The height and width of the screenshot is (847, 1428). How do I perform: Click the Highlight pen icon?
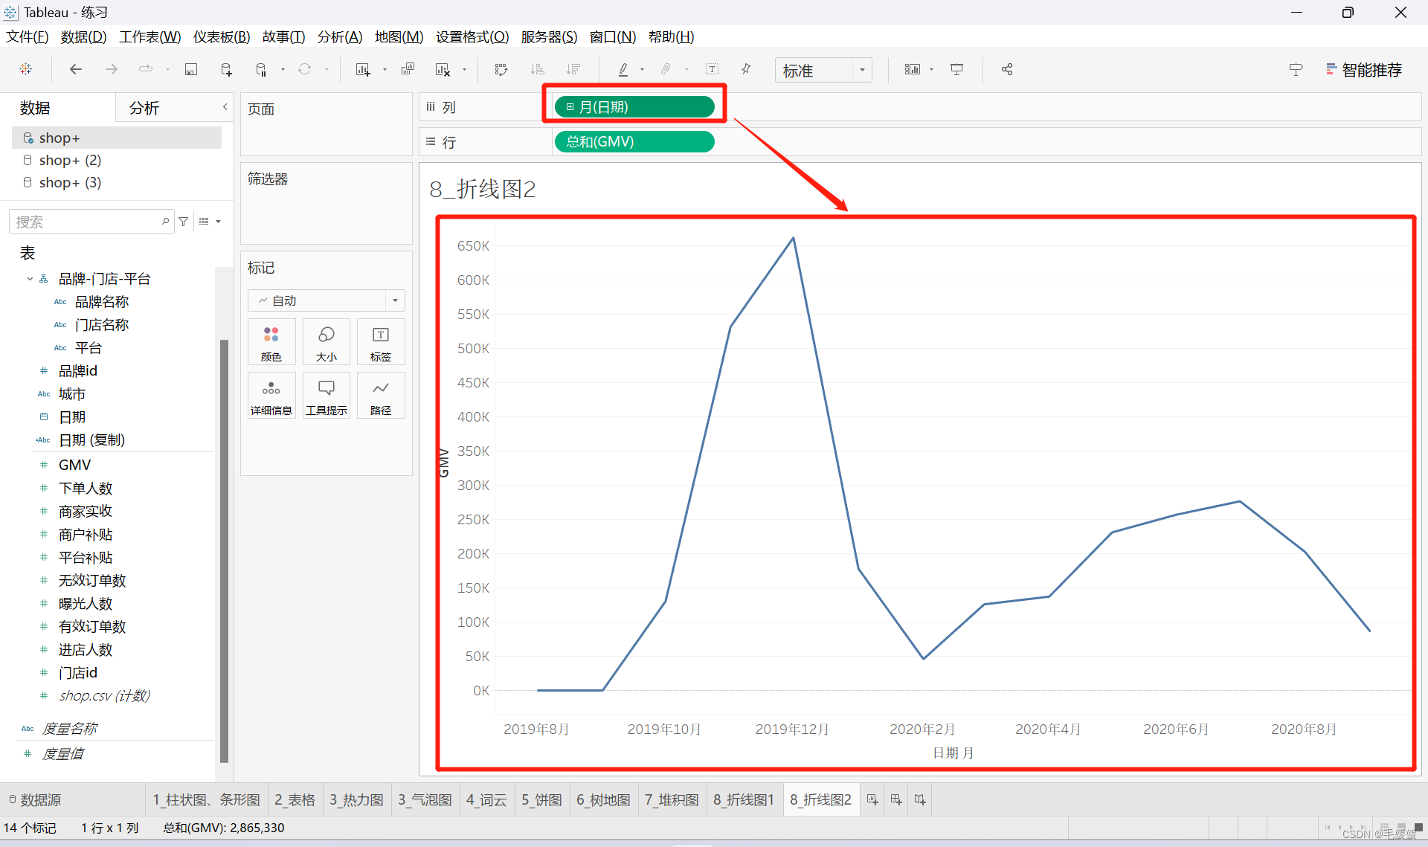click(x=623, y=69)
